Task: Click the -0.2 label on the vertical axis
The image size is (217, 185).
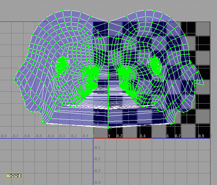Action: (97, 159)
